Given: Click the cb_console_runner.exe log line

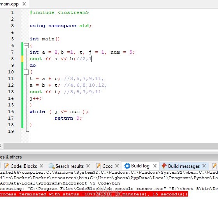Looking at the screenshot, I should tap(109, 189).
